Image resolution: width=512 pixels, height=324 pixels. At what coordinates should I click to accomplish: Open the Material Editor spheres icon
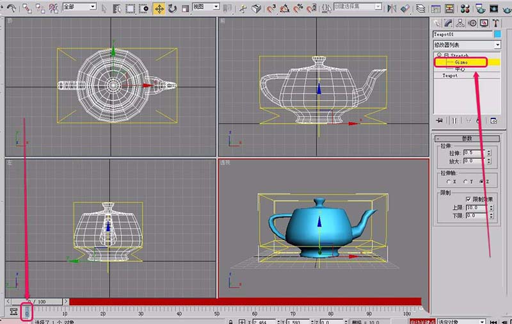[465, 8]
